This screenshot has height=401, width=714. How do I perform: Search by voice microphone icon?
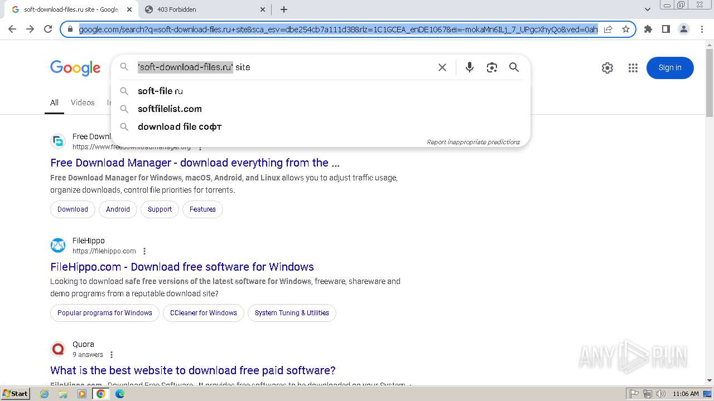click(470, 67)
